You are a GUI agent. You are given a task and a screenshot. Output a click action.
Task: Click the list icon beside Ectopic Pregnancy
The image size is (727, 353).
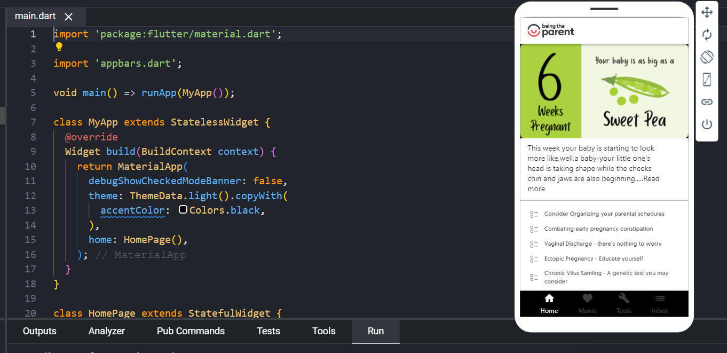pos(534,258)
